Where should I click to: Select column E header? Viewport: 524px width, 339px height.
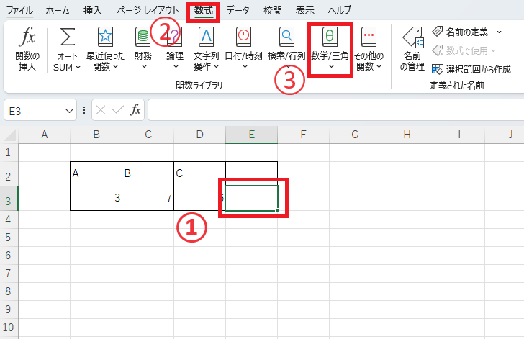pos(252,135)
